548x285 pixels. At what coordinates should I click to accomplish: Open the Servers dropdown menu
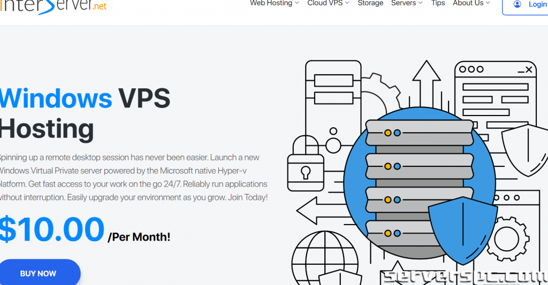(407, 3)
